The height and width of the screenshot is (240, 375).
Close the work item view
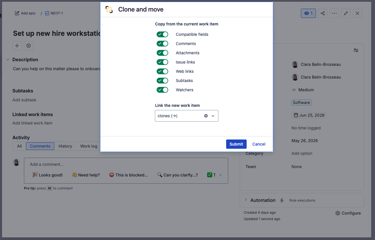pyautogui.click(x=357, y=13)
